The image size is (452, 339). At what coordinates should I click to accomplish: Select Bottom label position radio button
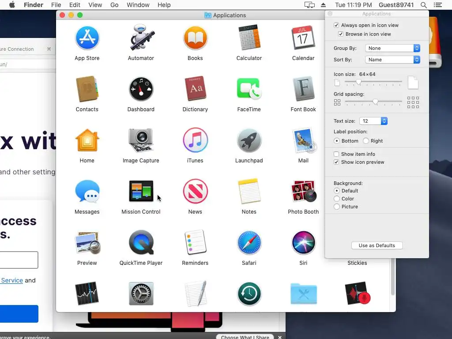pyautogui.click(x=336, y=141)
